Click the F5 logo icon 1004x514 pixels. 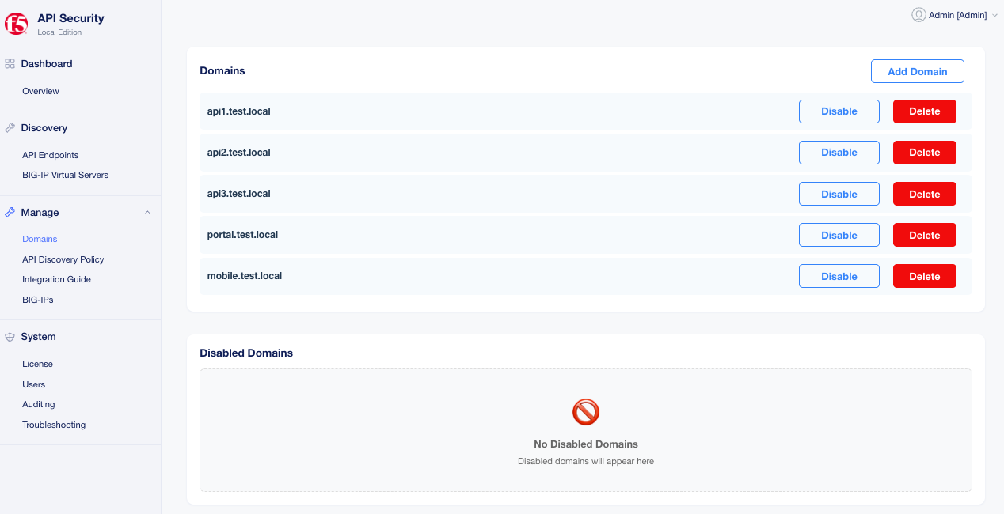point(17,25)
